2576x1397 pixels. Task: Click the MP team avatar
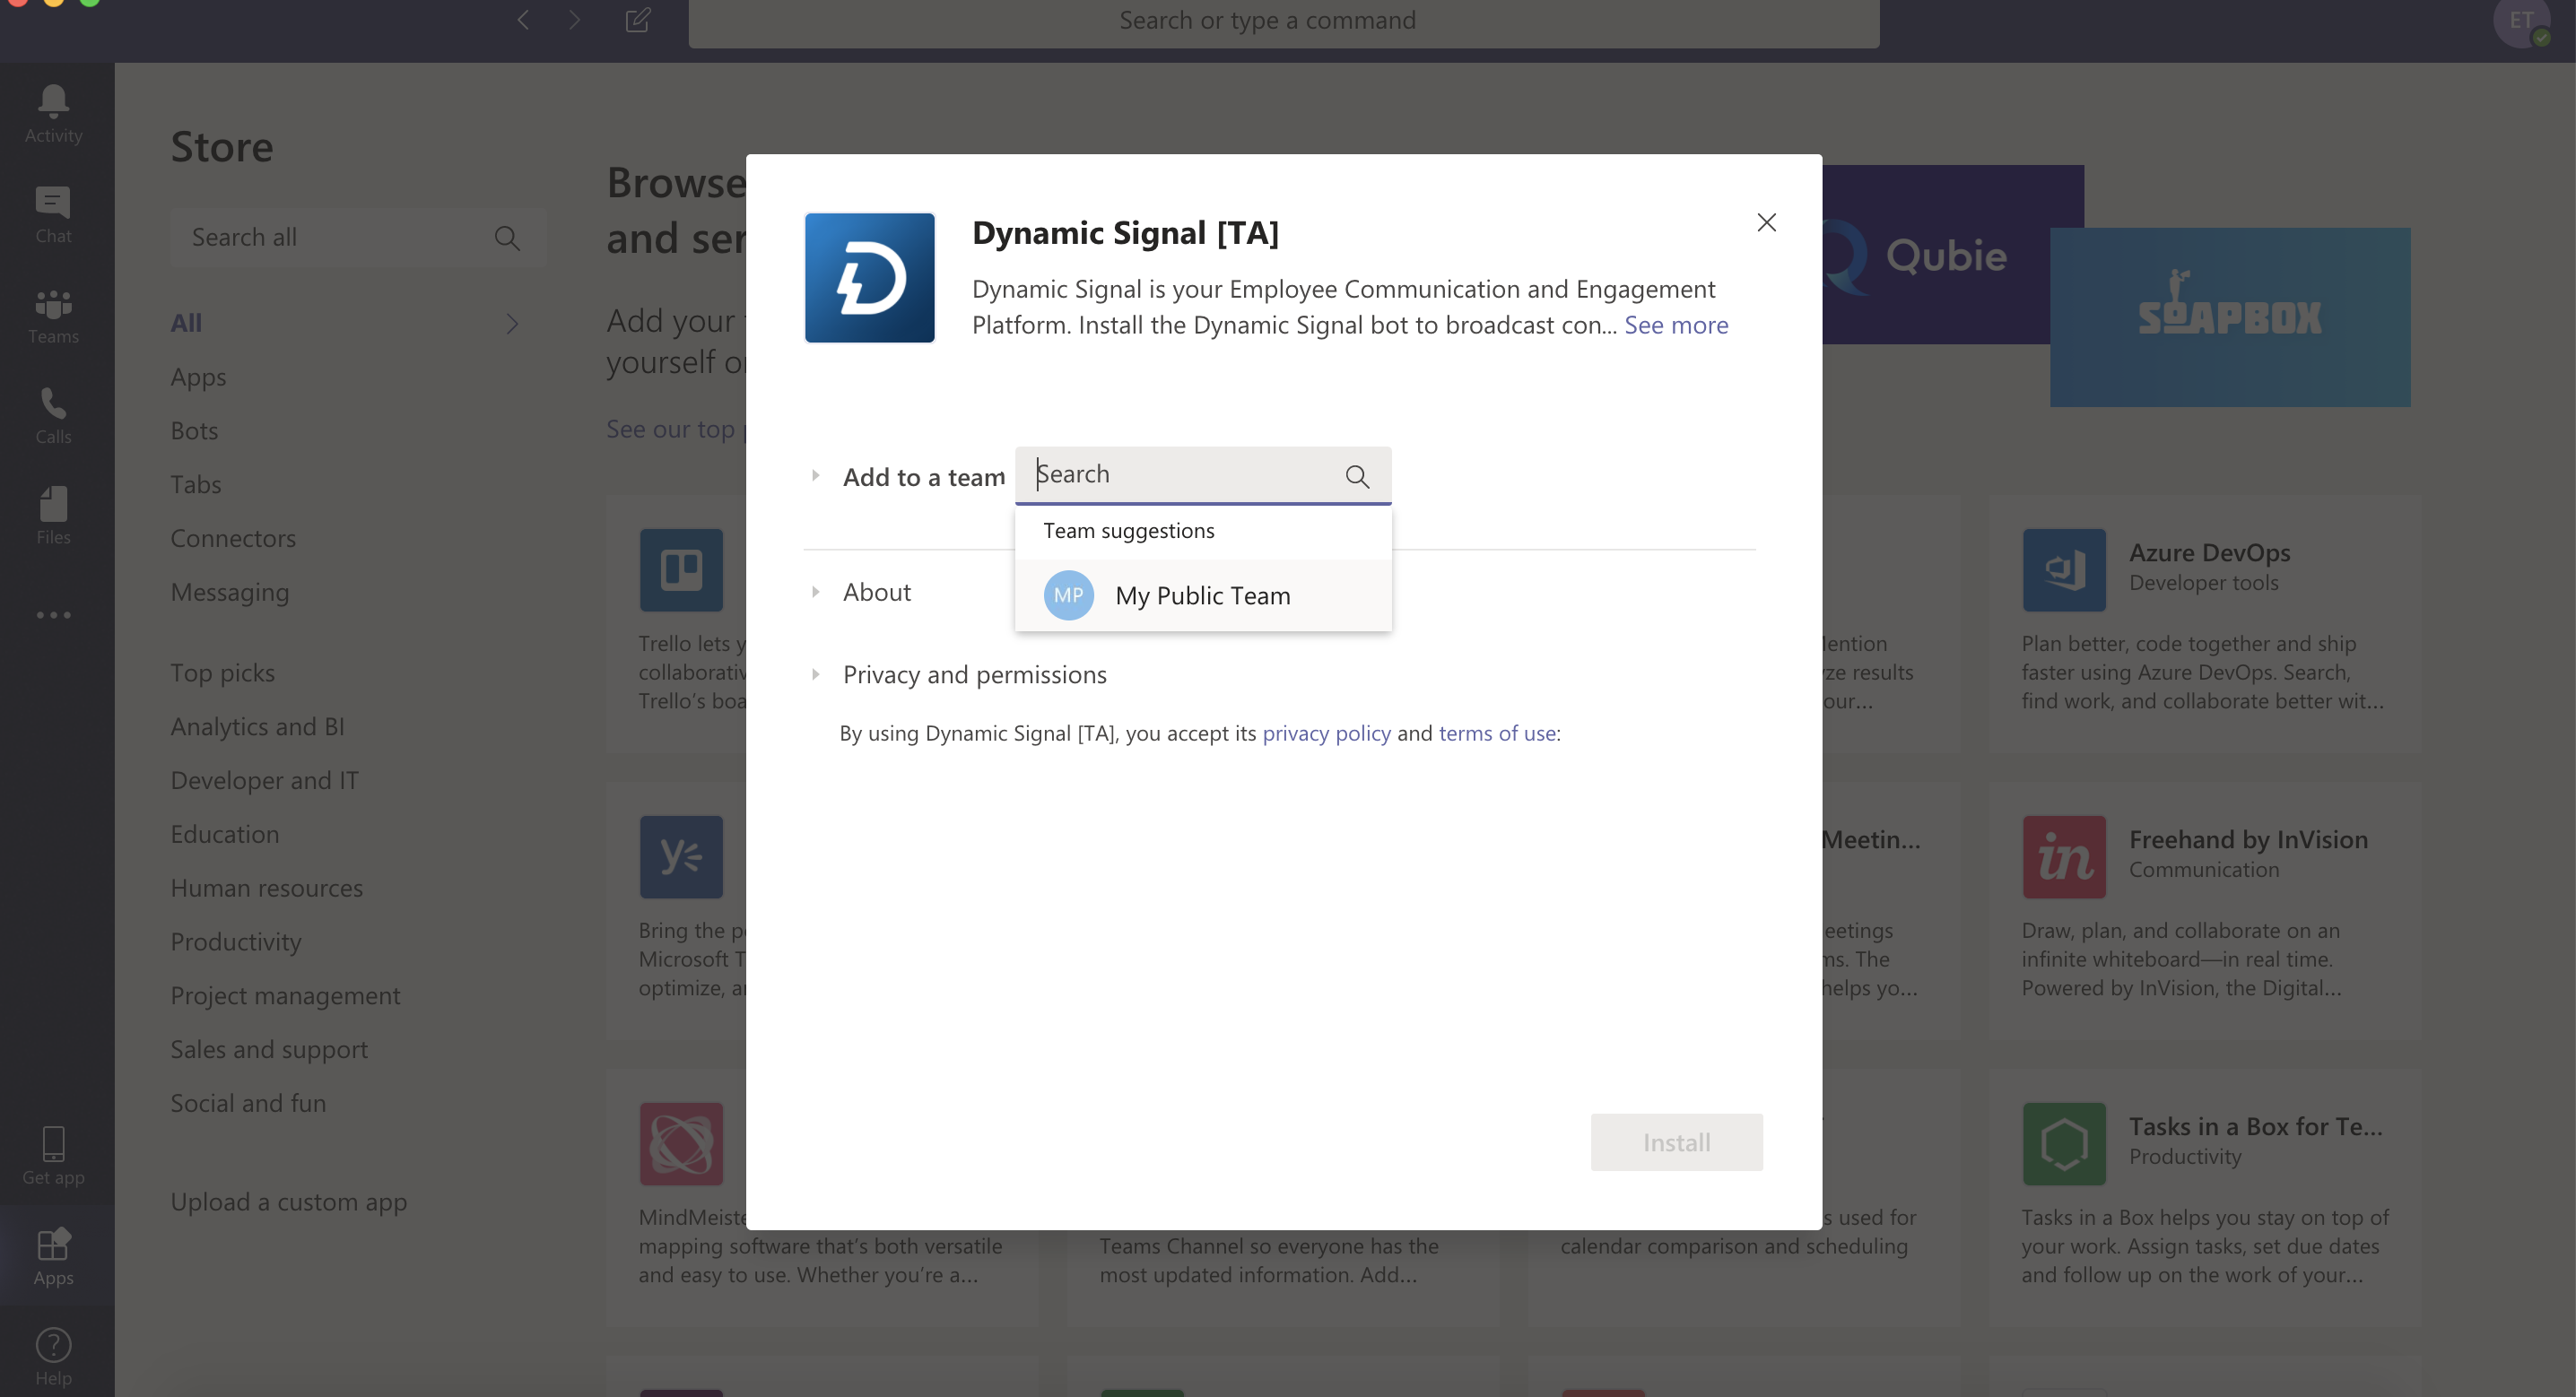tap(1068, 595)
